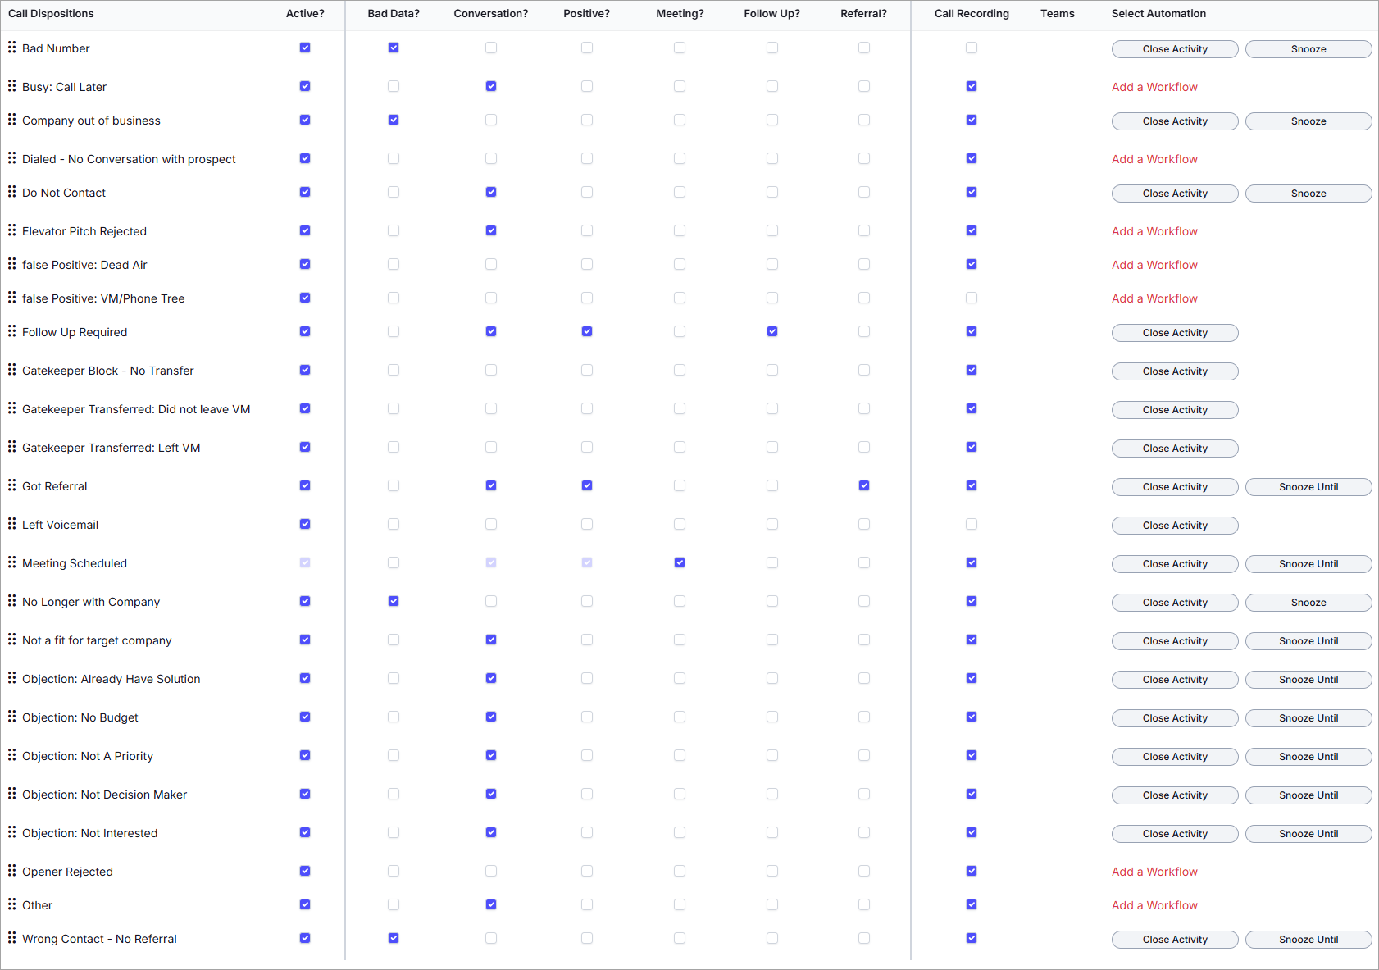1379x970 pixels.
Task: Click drag handle for Objection: Not Decision Maker
Action: (11, 794)
